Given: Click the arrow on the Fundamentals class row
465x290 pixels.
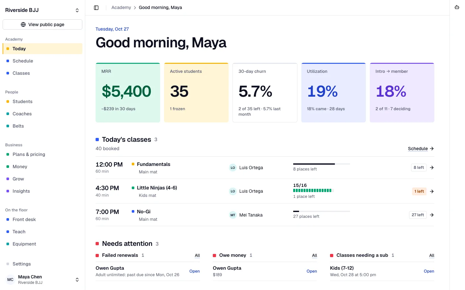Looking at the screenshot, I should click(432, 168).
